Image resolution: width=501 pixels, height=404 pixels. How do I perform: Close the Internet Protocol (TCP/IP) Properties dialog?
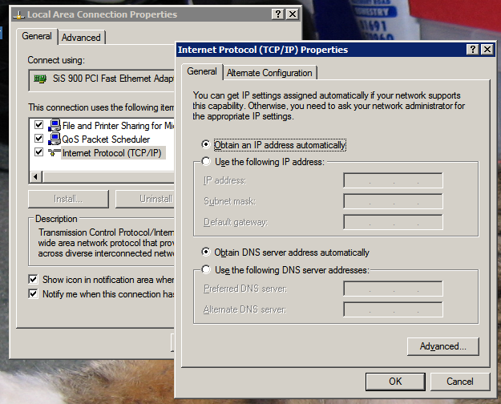[487, 50]
